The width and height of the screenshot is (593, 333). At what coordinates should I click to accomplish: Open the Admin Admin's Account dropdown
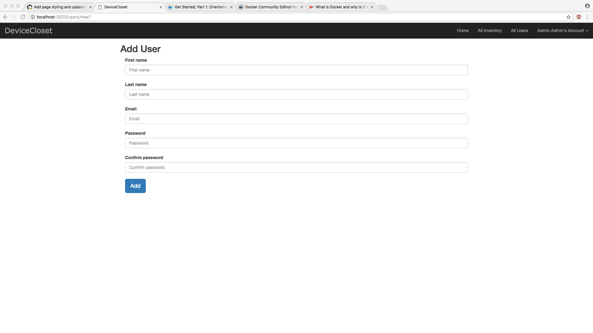point(562,31)
